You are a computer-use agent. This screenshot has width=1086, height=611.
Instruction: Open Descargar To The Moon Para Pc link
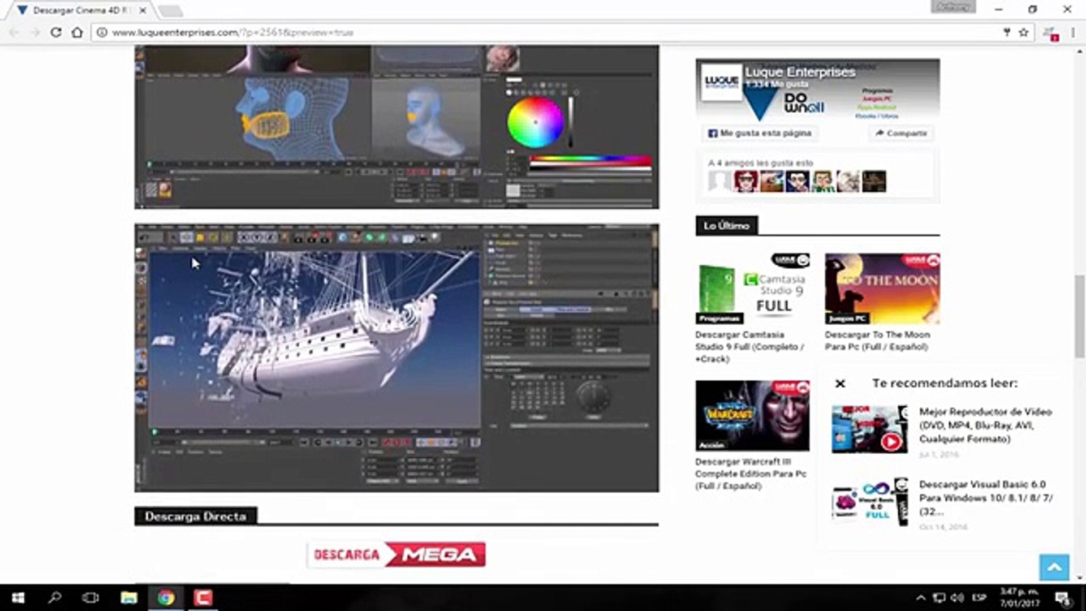[877, 341]
